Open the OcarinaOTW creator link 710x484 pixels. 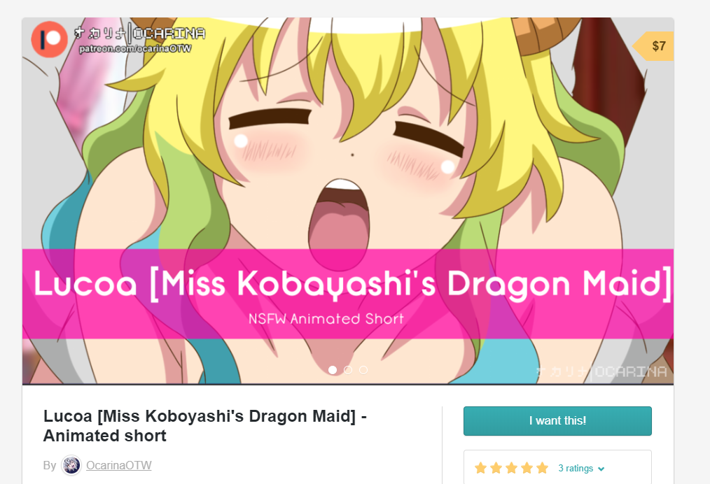pyautogui.click(x=118, y=465)
